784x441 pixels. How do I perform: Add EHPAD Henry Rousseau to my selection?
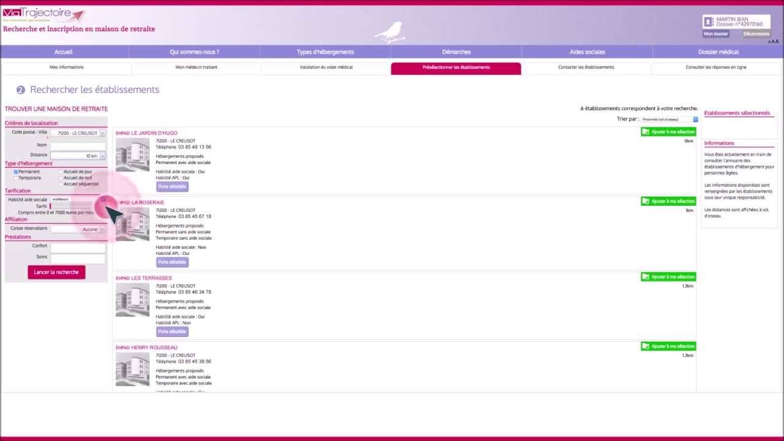point(668,346)
